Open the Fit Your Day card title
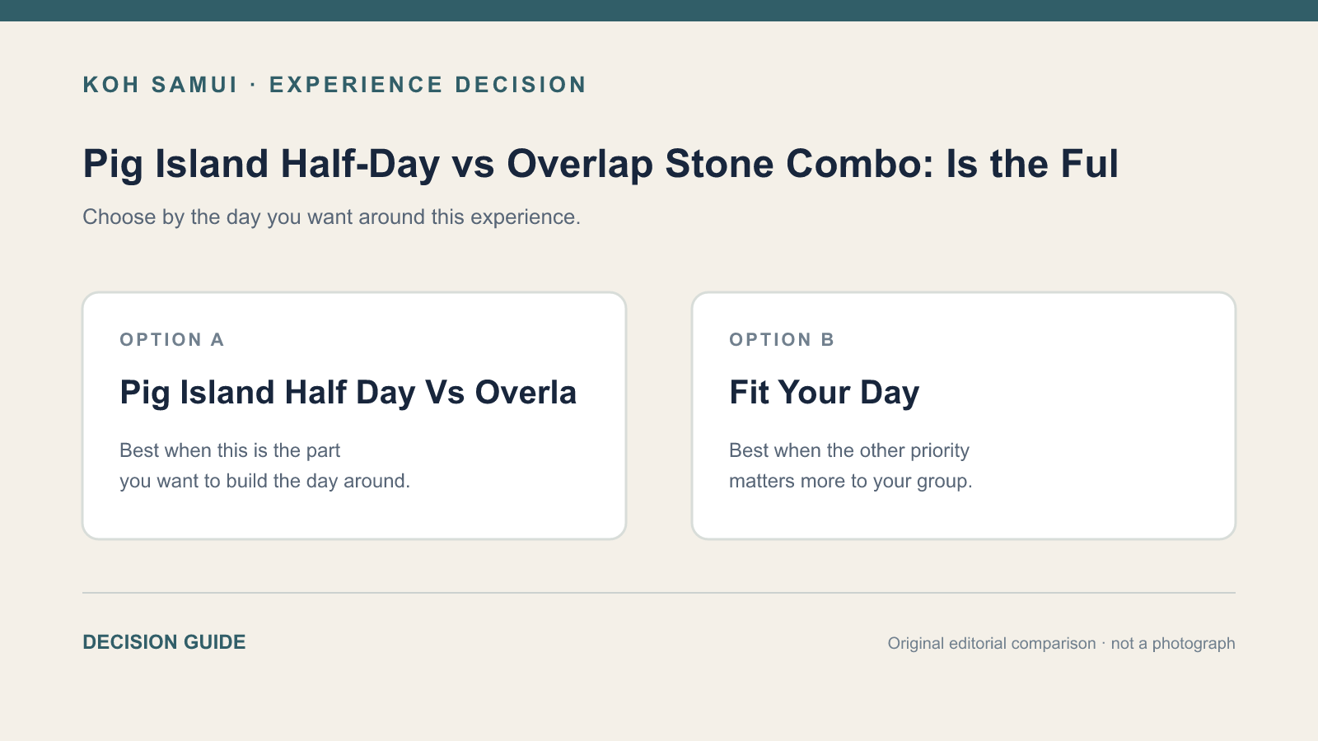Viewport: 1318px width, 741px height. click(x=824, y=393)
